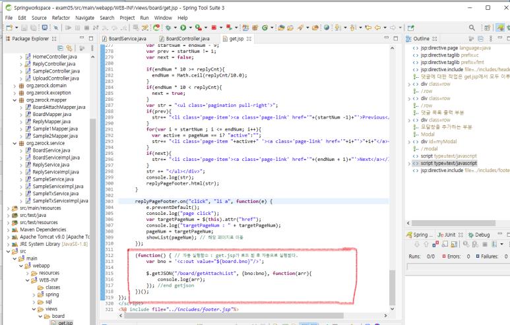Click the red Stop toolbar icon
510x325 pixels.
click(214, 28)
